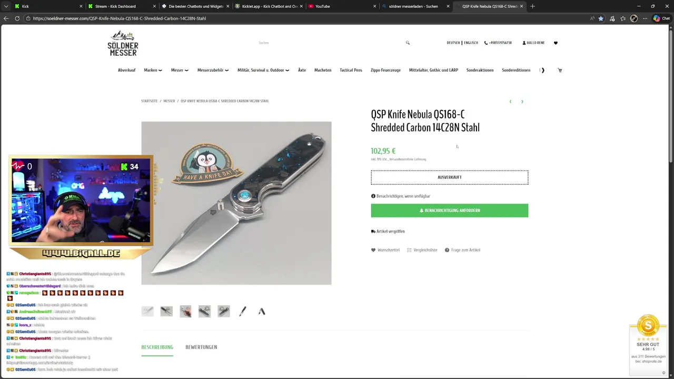Viewport: 674px width, 379px height.
Task: Switch language to ENGLISCH
Action: click(x=471, y=43)
